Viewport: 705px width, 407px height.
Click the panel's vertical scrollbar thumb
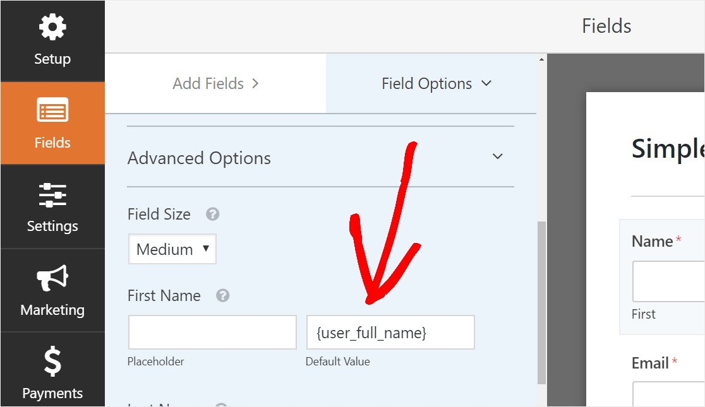pos(541,302)
